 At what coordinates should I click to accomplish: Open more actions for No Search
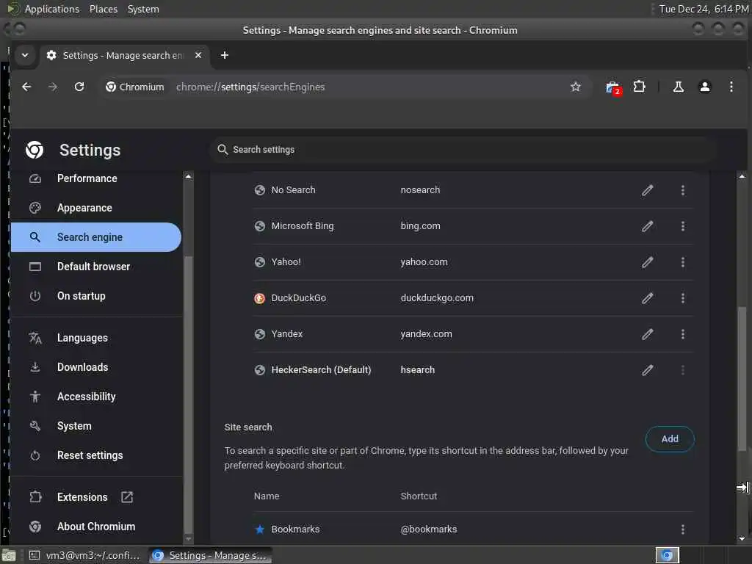(x=683, y=190)
